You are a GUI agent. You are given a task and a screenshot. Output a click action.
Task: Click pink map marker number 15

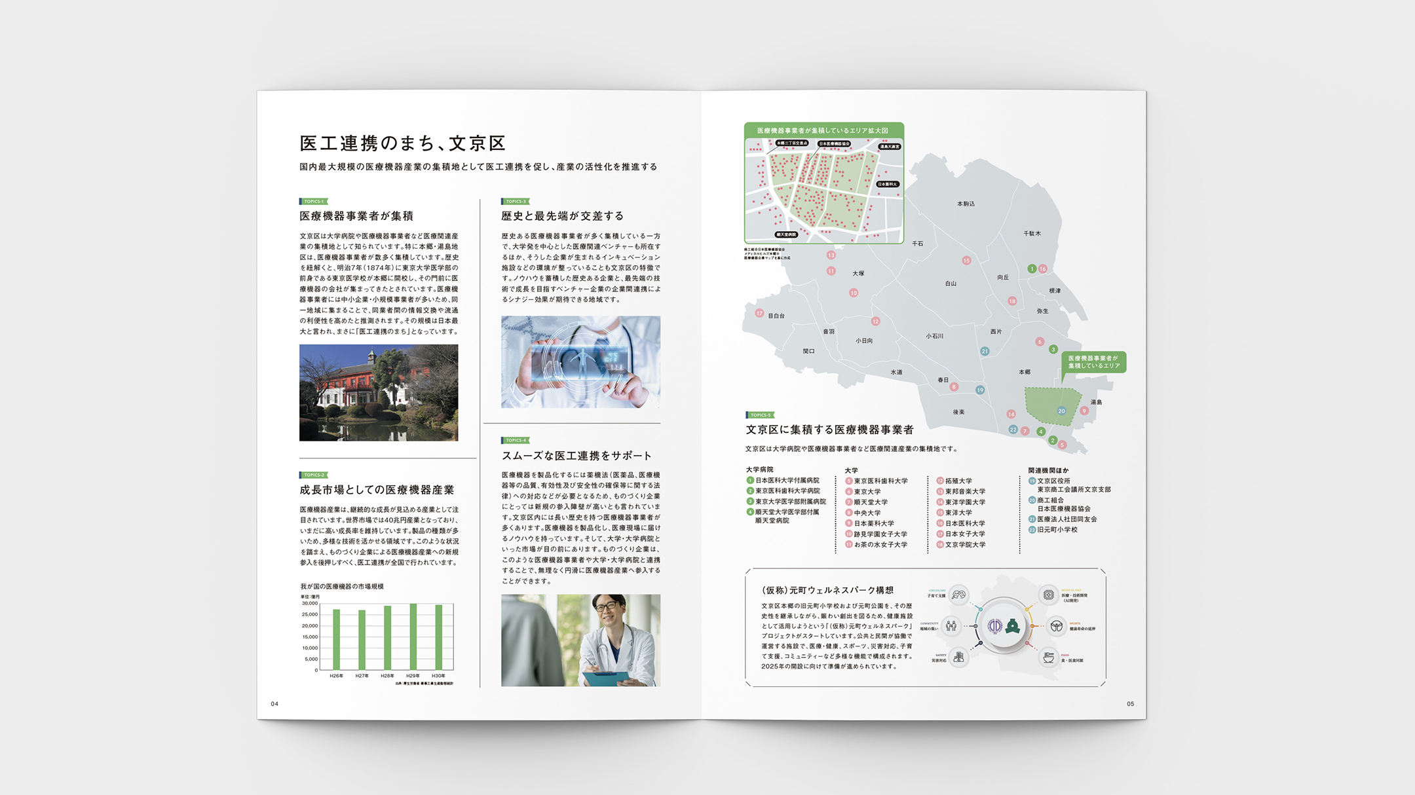[966, 261]
